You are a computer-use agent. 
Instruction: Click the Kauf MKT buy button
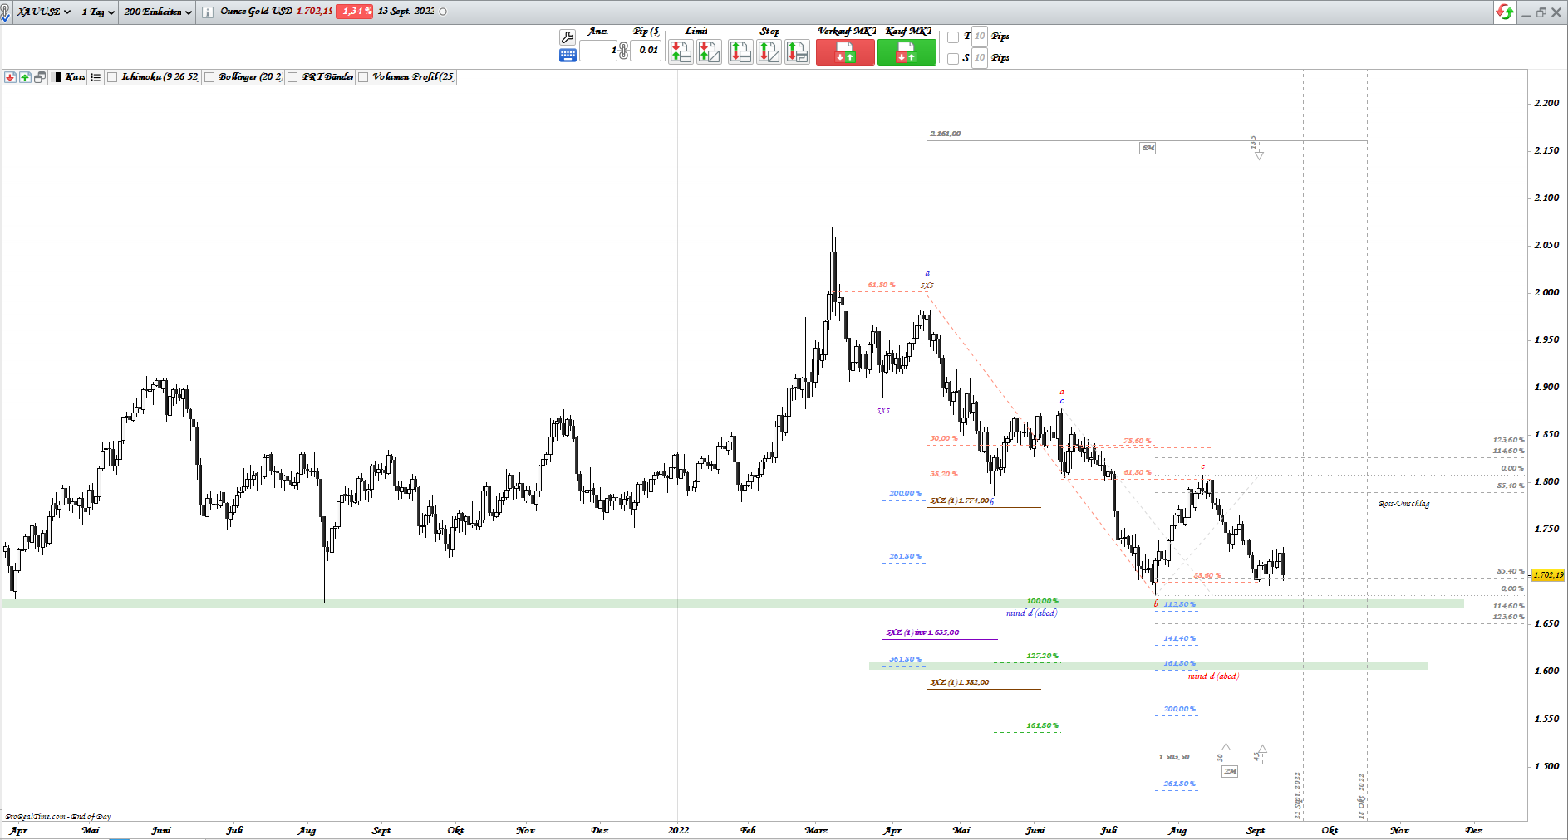click(x=907, y=51)
